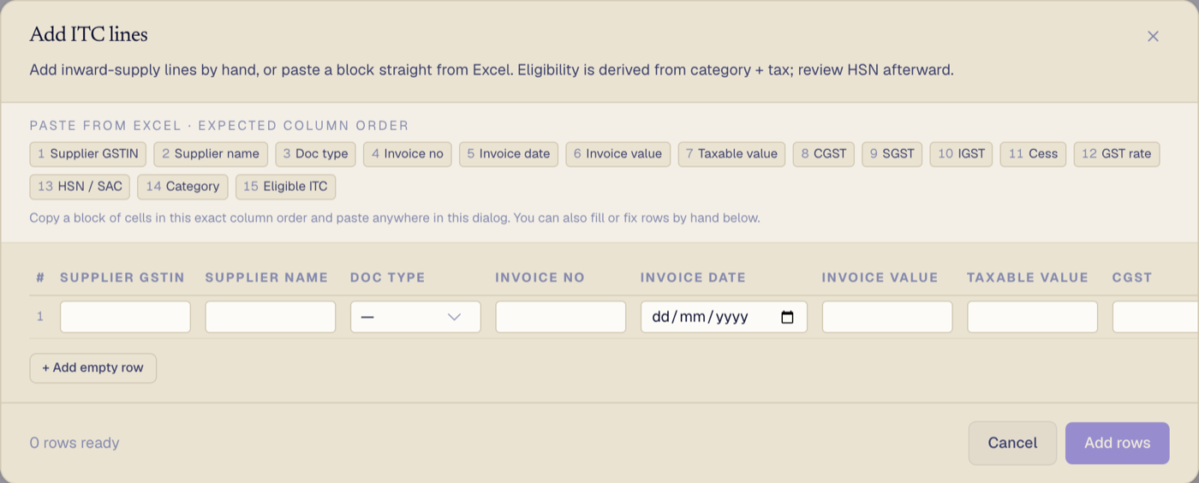Click the '8 CGST' column chip
The height and width of the screenshot is (483, 1199).
pyautogui.click(x=824, y=154)
